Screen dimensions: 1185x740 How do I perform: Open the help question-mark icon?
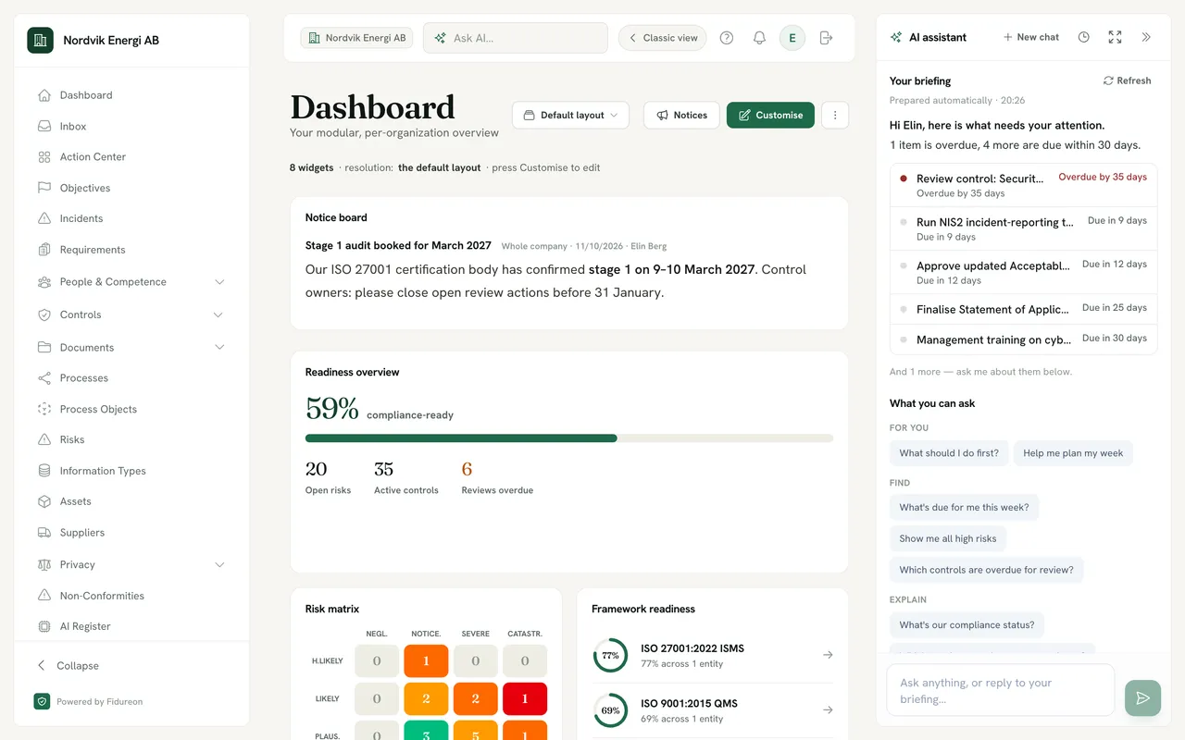point(727,38)
